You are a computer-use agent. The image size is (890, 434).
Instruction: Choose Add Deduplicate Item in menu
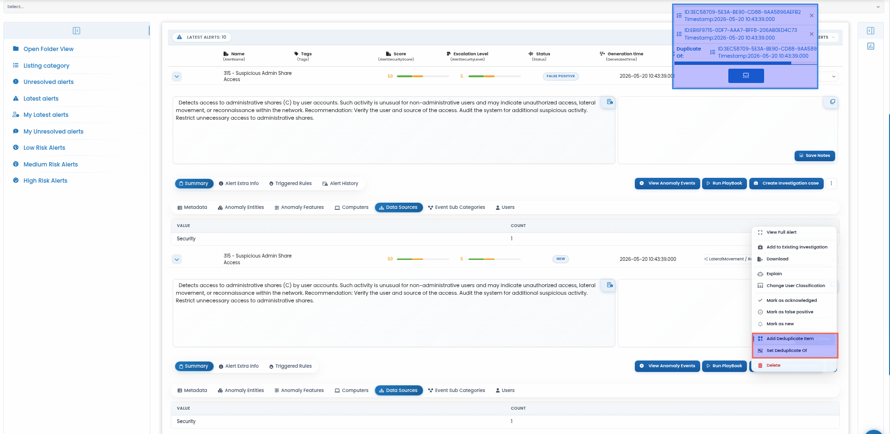790,339
